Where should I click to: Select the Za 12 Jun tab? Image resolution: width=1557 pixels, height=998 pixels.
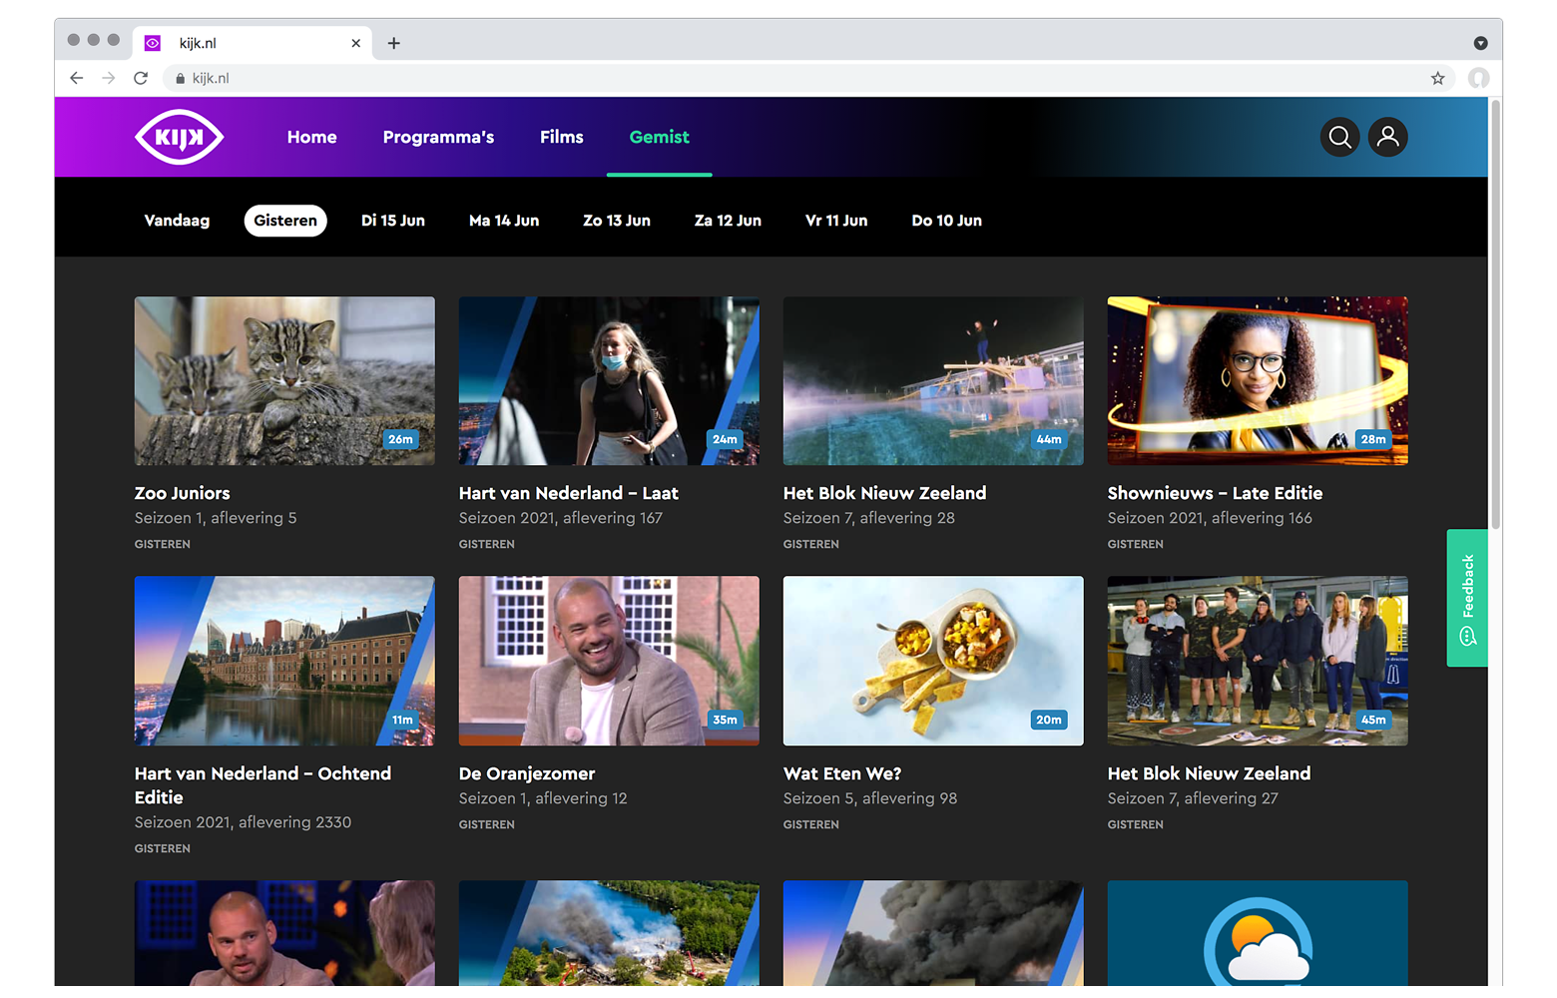[x=728, y=221]
